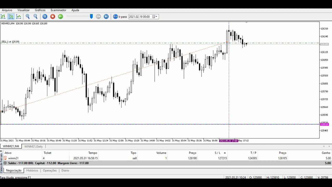Step forward one tick button
The height and width of the screenshot is (187, 332).
[x=106, y=17]
